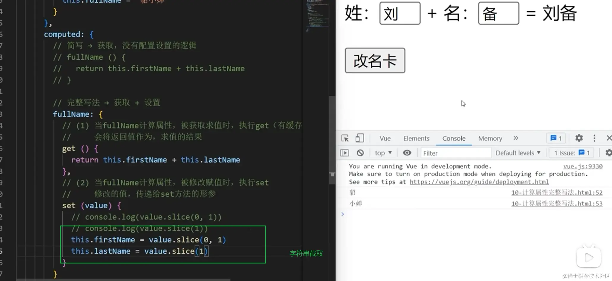Viewport: 612px width, 281px height.
Task: Open source link ending in html:52
Action: pos(557,193)
